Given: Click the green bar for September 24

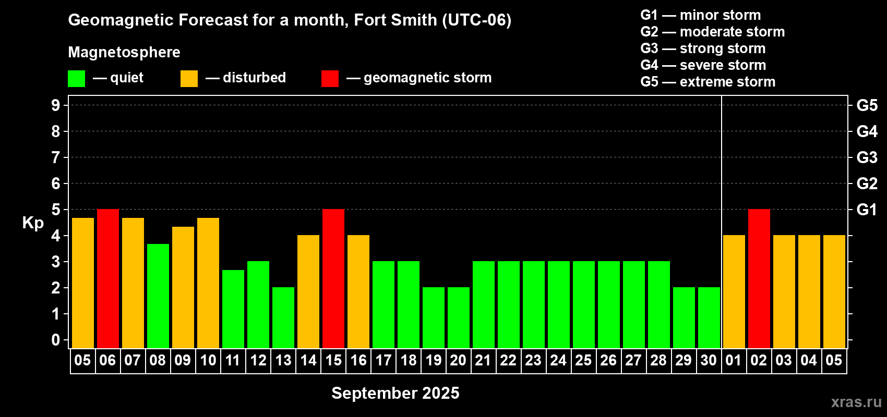Looking at the screenshot, I should point(559,305).
